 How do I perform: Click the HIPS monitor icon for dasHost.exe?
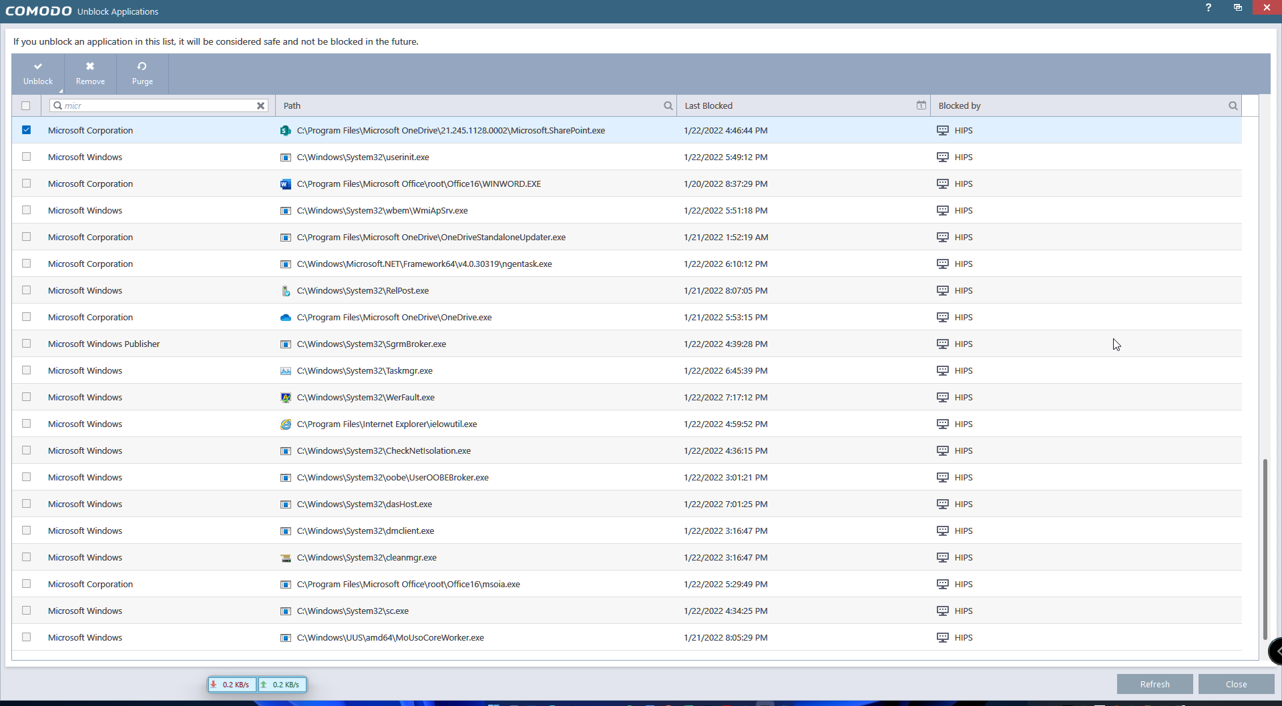pyautogui.click(x=943, y=504)
